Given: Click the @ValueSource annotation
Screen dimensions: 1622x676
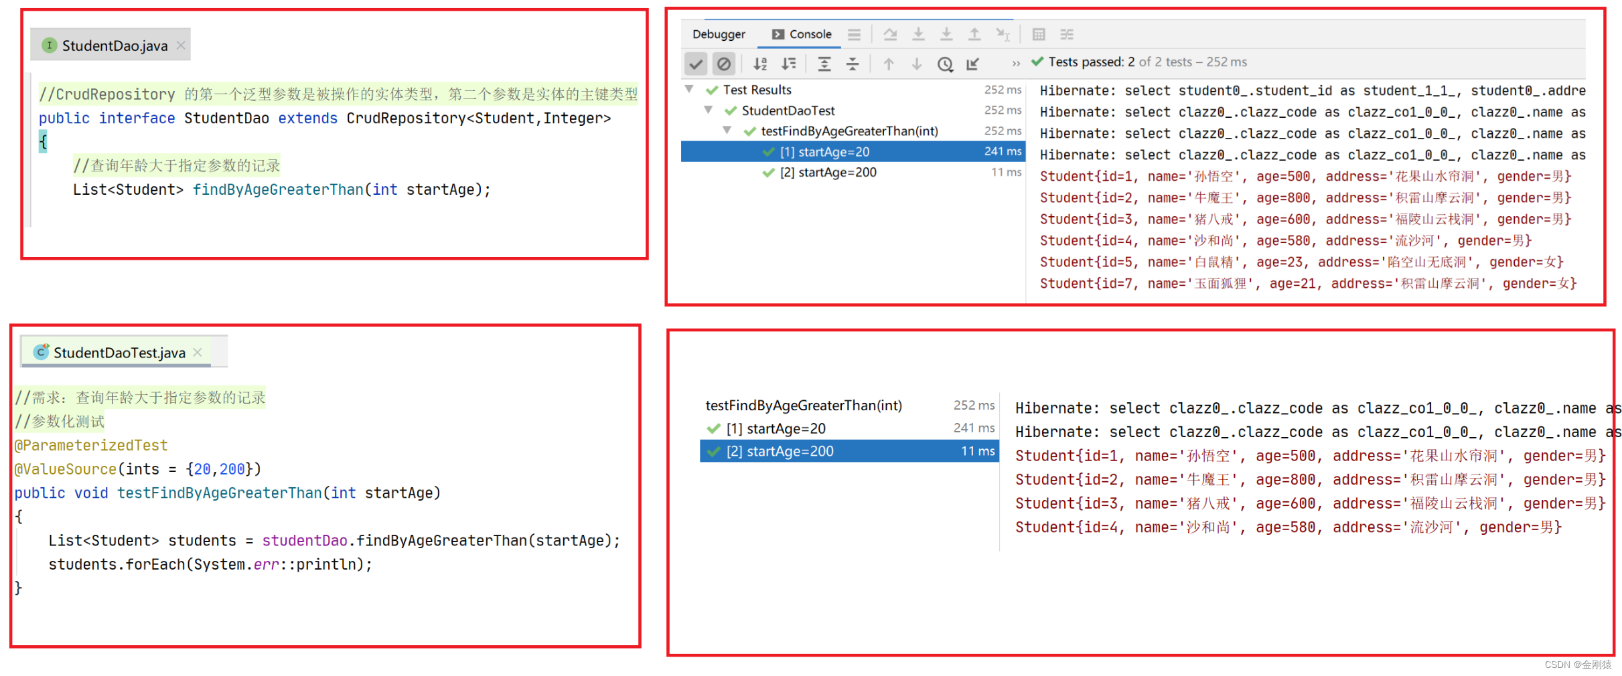Looking at the screenshot, I should (x=66, y=469).
